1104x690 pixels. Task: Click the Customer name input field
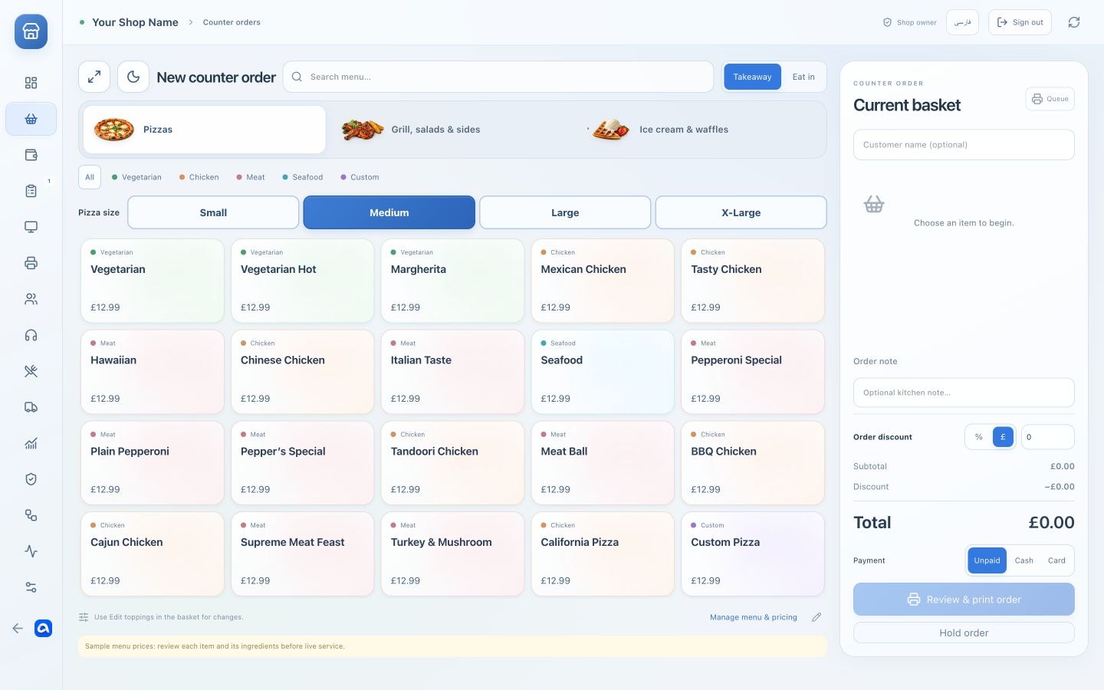click(964, 145)
